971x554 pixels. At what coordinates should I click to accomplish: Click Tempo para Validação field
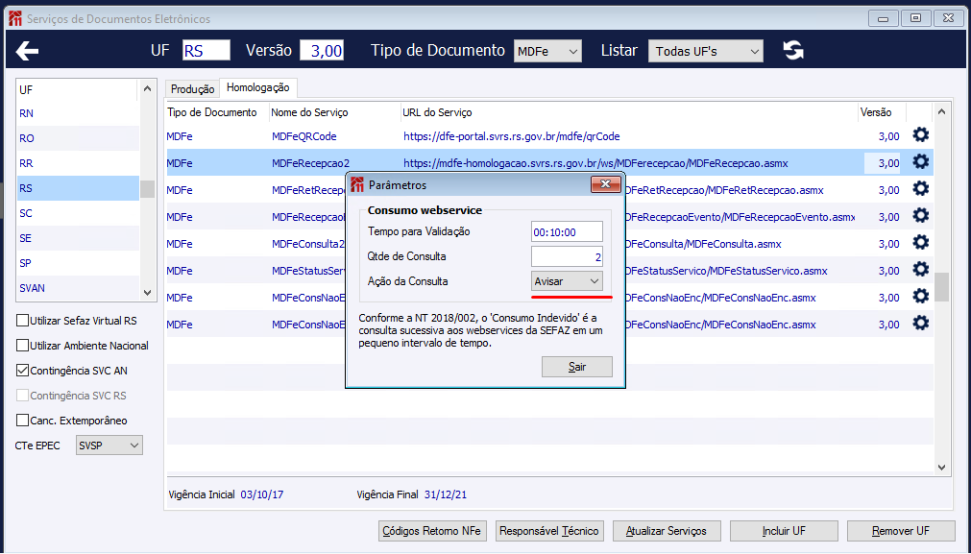pos(567,232)
